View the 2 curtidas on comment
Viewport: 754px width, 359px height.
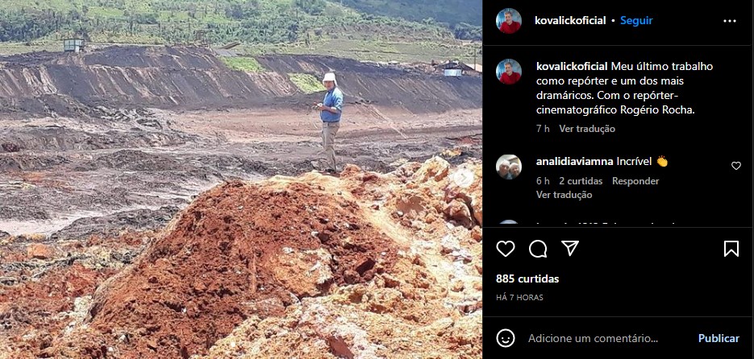click(x=581, y=181)
